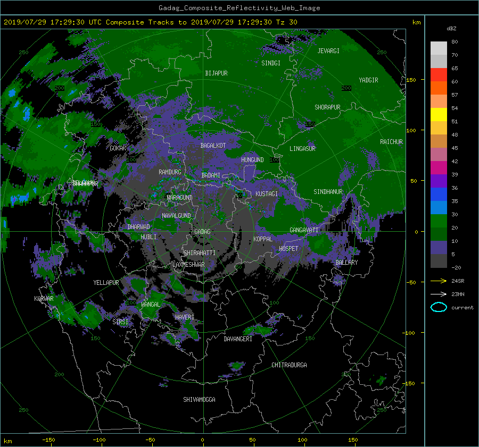Viewport: 479px width, 447px height.
Task: Click the CHITRADURGA city label
Action: coord(290,365)
